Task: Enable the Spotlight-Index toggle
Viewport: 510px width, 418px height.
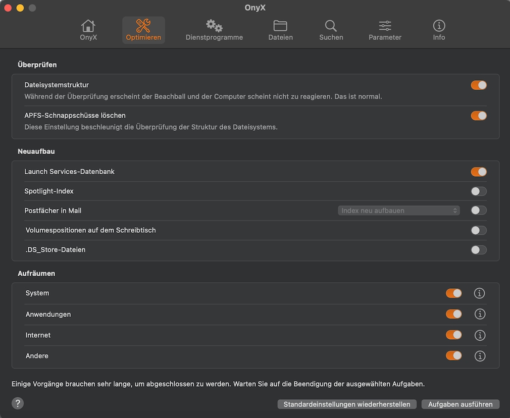Action: tap(478, 191)
